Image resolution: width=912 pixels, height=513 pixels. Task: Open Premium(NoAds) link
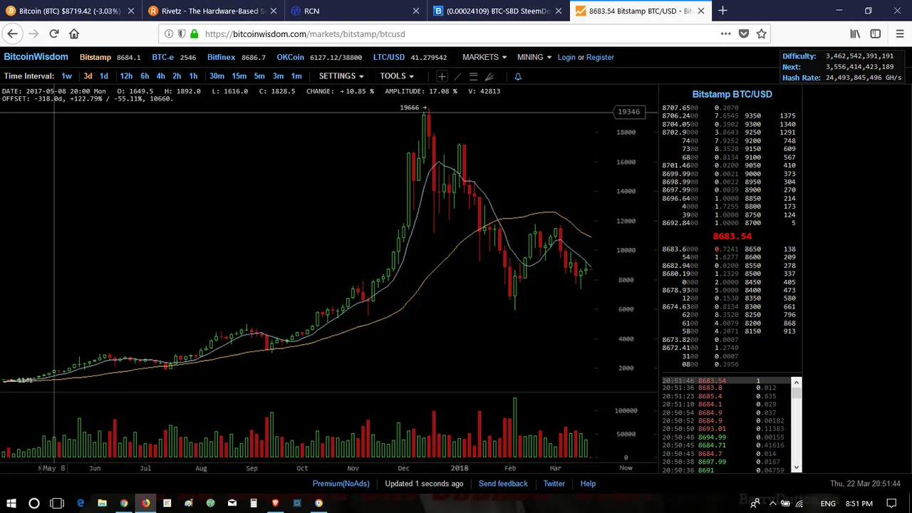point(341,484)
